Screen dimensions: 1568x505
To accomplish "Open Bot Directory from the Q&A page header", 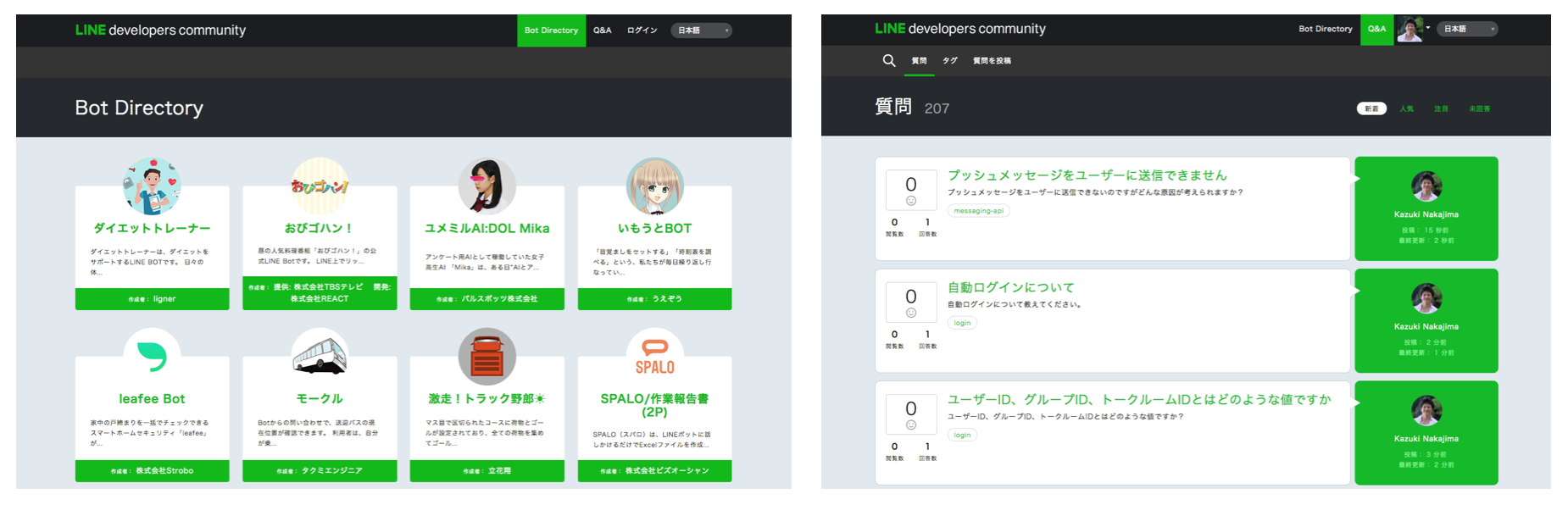I will click(1326, 29).
